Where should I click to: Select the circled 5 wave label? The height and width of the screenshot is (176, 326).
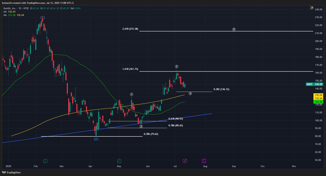[234, 29]
